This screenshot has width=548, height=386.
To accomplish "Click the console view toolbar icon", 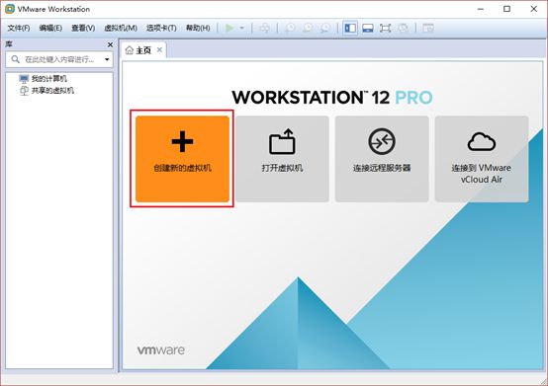I will [x=428, y=28].
